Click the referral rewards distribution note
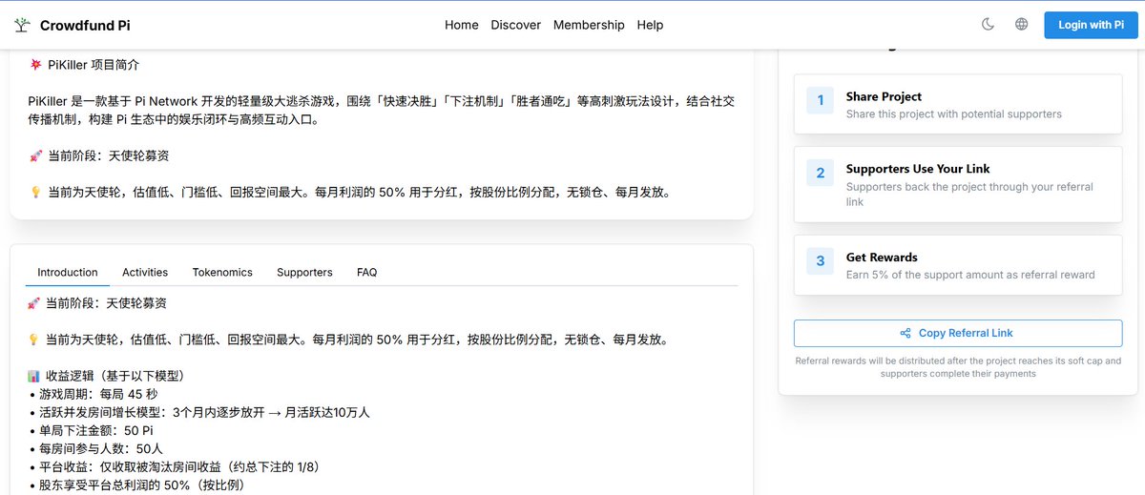The image size is (1145, 495). (958, 367)
